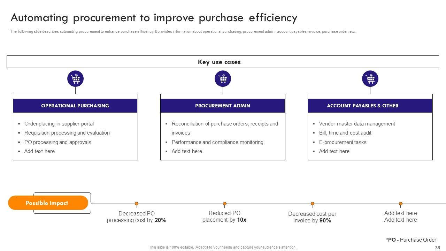Click 'Decreased PO processing cost by 20%' text

(137, 217)
